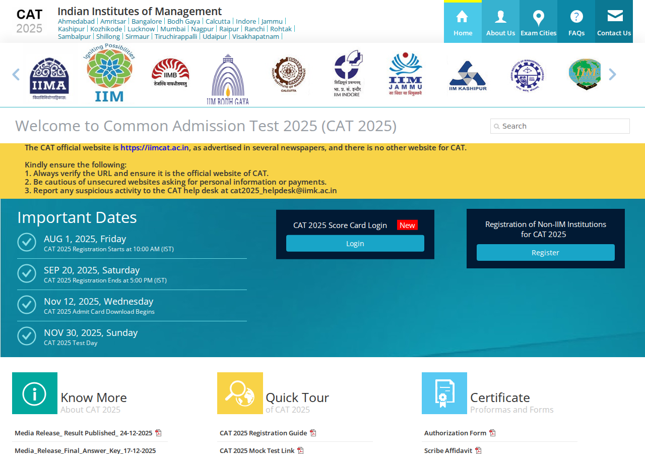Open the Lucknow campus link
645x454 pixels.
pos(141,29)
